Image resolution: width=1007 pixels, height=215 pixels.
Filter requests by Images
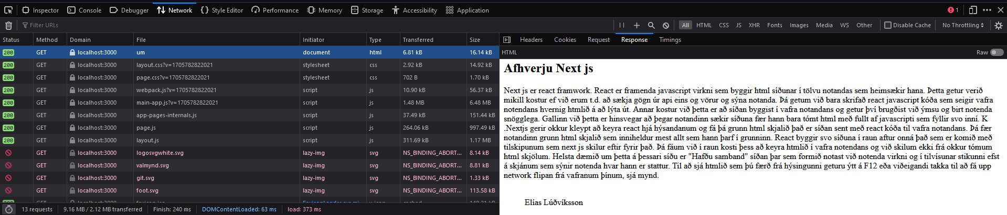(799, 25)
